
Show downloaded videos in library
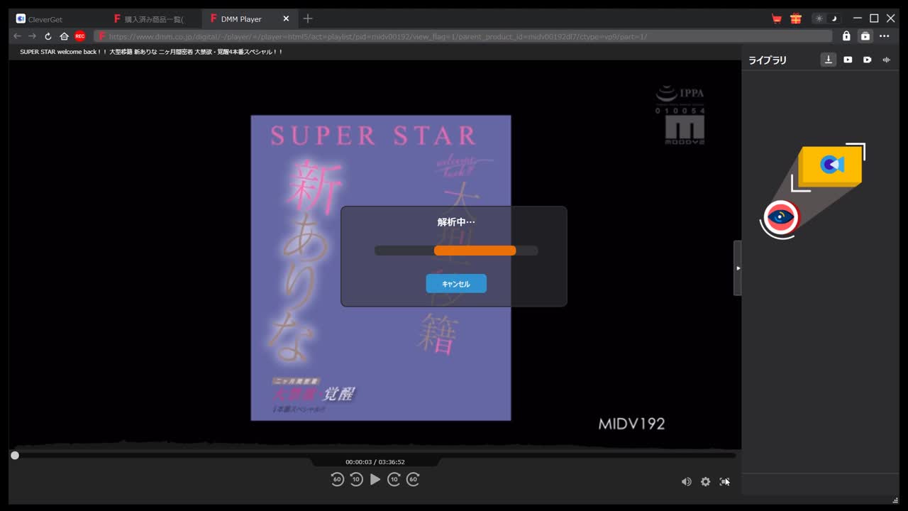848,60
